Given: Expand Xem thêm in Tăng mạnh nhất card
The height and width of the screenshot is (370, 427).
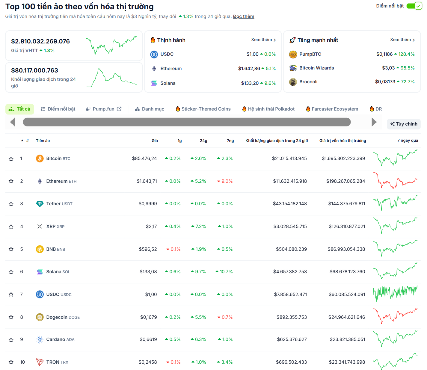Looking at the screenshot, I should point(402,40).
